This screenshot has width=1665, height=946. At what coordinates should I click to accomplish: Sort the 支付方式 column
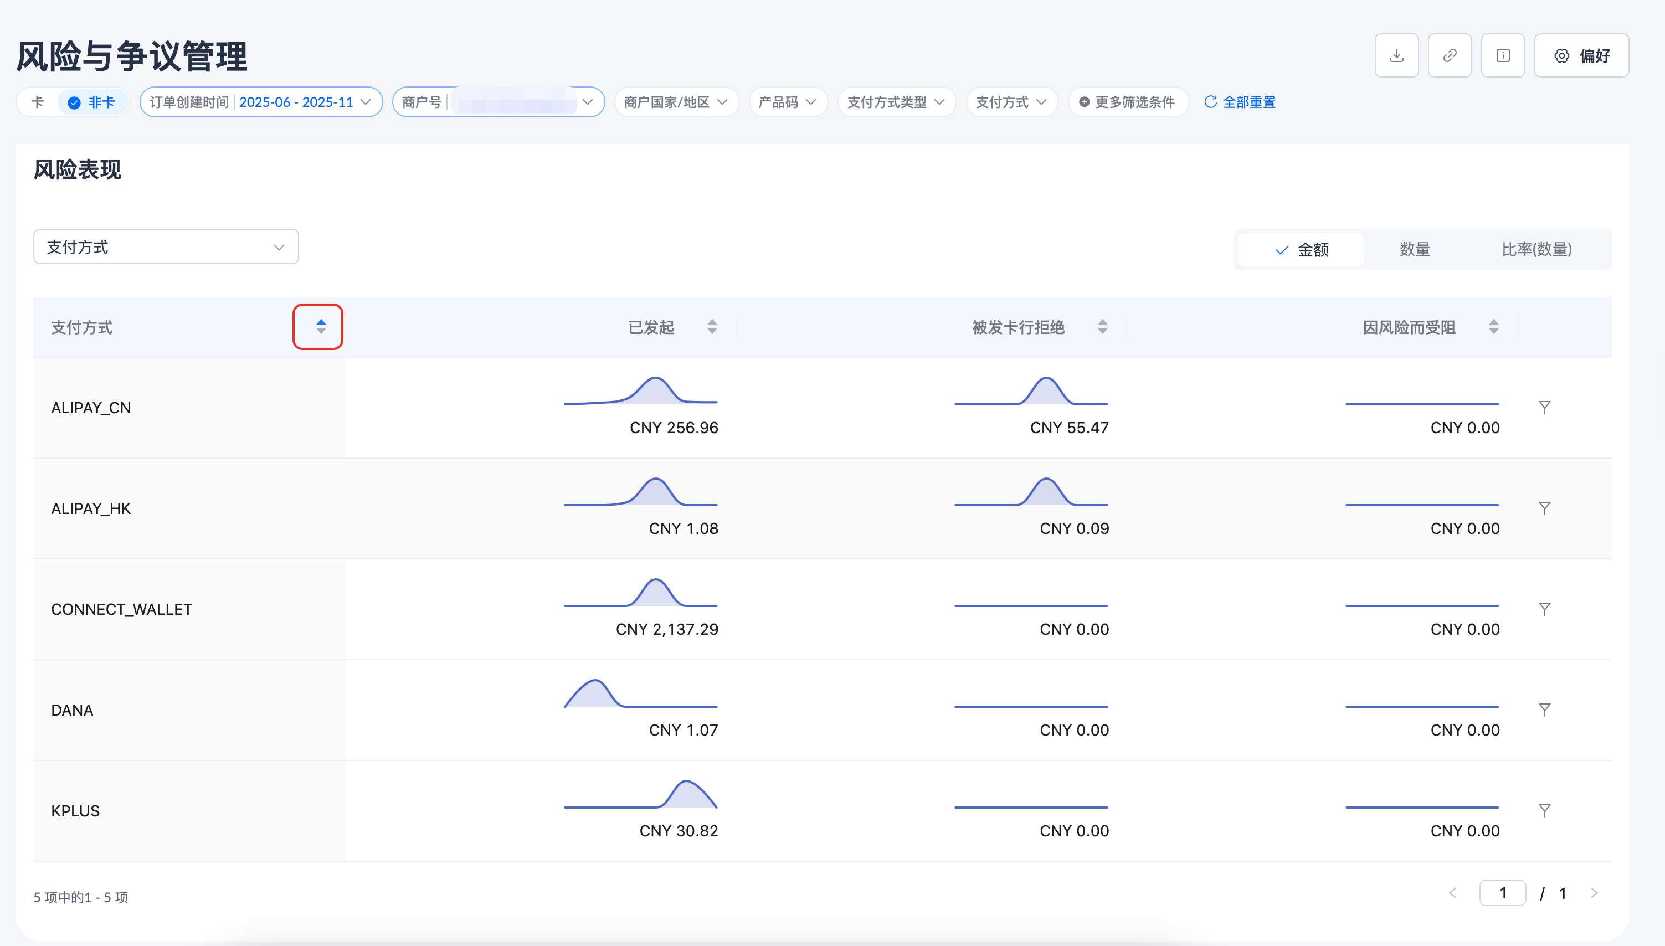321,327
